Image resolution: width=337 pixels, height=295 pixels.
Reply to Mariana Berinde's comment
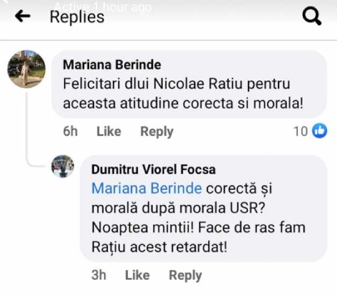tap(156, 131)
